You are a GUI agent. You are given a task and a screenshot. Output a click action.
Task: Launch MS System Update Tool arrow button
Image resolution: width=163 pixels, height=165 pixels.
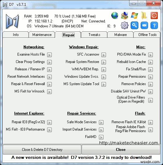coord(104,84)
